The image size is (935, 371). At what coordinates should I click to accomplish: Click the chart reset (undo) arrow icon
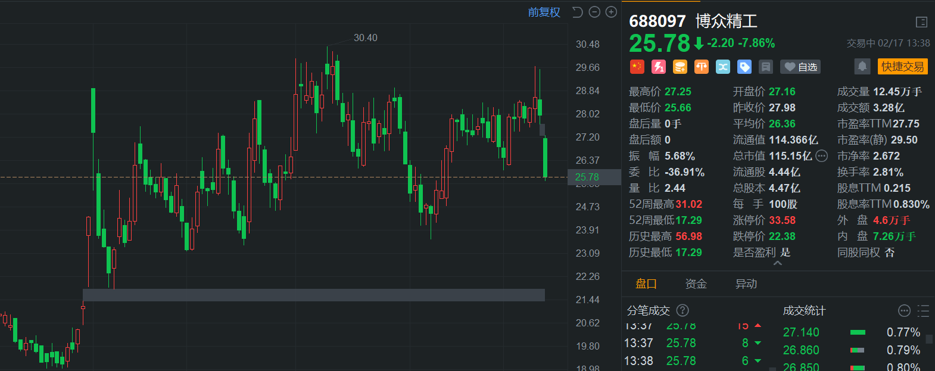tap(577, 12)
